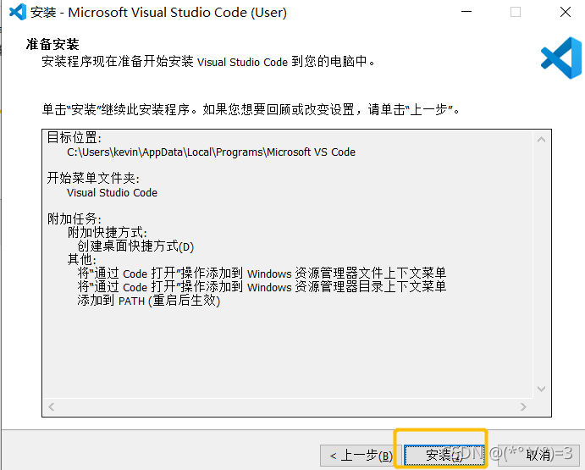Click the horizontal scroll right arrow

coord(523,406)
